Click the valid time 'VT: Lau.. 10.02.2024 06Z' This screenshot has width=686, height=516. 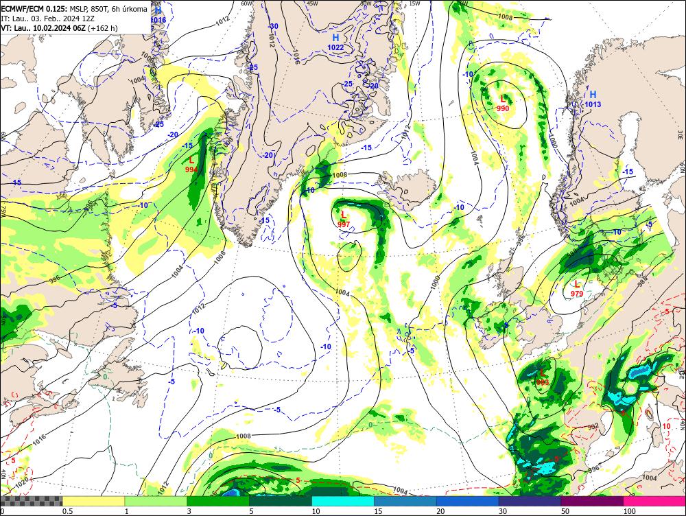(43, 28)
